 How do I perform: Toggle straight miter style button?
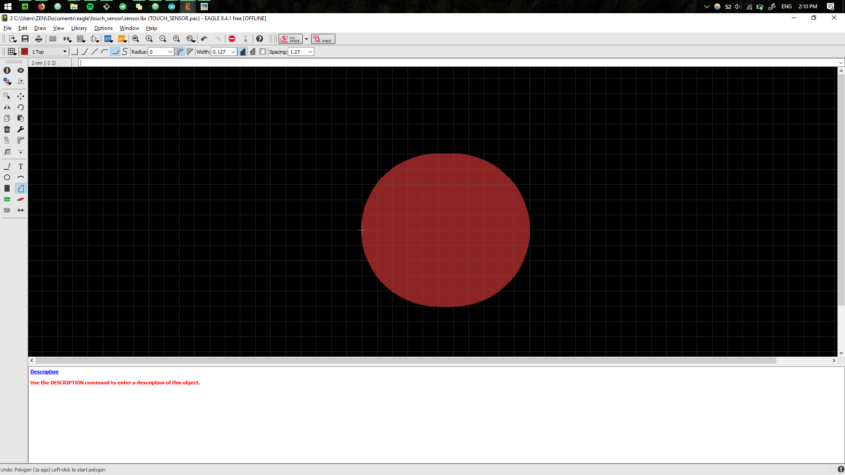pyautogui.click(x=190, y=51)
